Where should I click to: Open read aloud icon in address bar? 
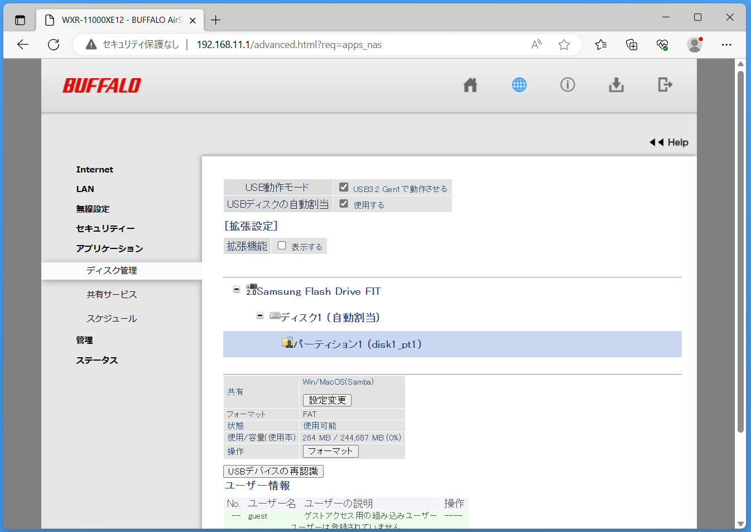click(536, 45)
